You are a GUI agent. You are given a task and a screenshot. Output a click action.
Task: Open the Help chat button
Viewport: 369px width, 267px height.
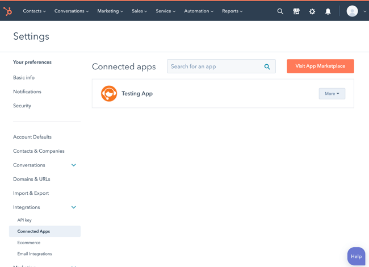(x=356, y=256)
